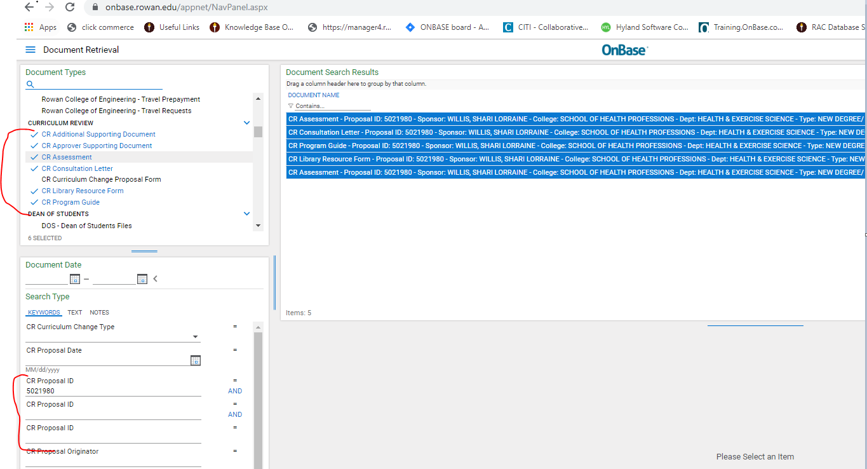The image size is (867, 469).
Task: Open Training.OnBase.co bookmark
Action: (x=741, y=27)
